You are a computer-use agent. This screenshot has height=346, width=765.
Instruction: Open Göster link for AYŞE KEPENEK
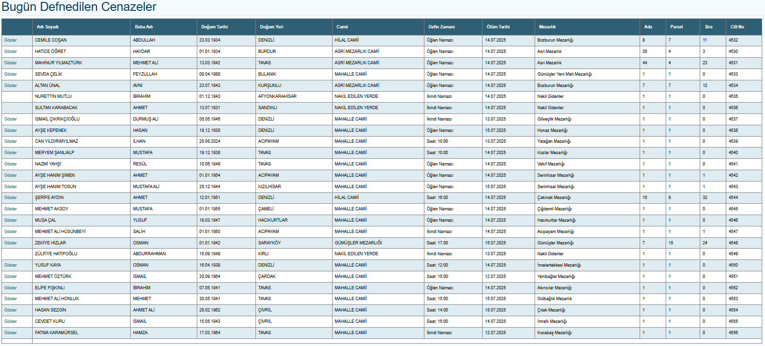click(x=10, y=130)
